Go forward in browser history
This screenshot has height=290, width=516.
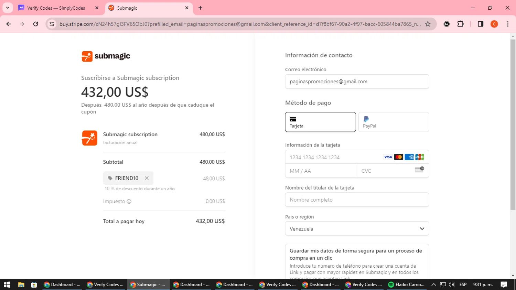pyautogui.click(x=22, y=24)
